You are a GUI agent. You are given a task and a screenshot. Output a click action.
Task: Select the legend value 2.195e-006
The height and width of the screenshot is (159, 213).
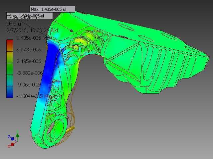(x=29, y=61)
